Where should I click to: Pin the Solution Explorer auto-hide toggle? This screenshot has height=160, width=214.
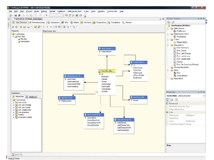202,19
